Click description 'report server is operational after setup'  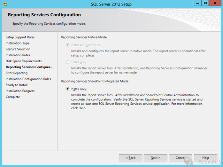pos(138,53)
